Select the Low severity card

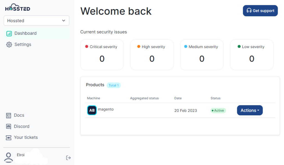[x=252, y=55]
